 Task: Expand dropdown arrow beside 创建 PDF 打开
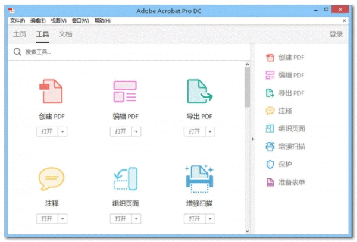(x=62, y=131)
